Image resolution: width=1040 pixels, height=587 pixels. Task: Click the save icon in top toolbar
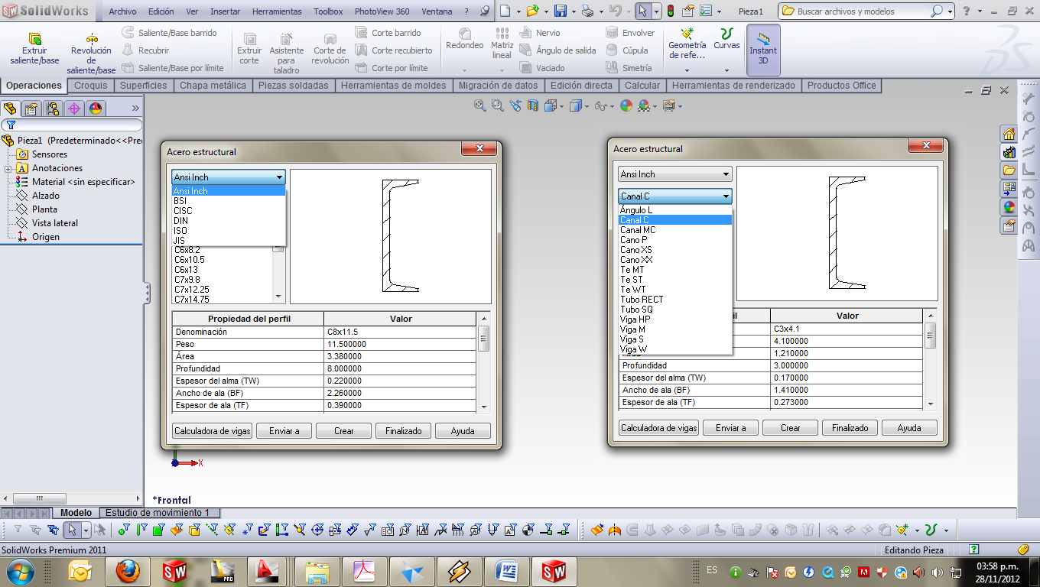(x=561, y=11)
